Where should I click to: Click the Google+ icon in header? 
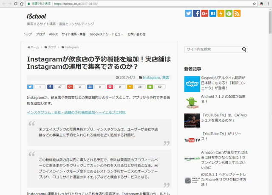pyautogui.click(x=205, y=13)
